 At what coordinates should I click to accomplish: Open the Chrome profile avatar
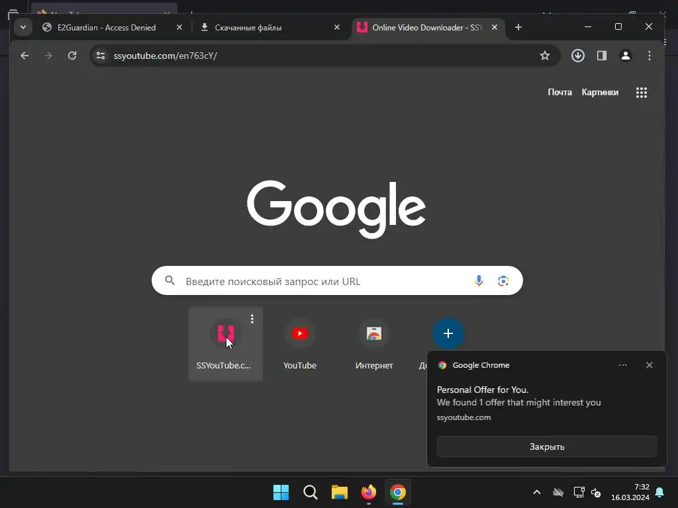click(x=626, y=56)
